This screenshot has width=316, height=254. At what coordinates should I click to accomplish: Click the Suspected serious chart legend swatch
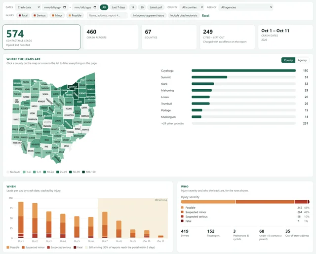[48, 248]
